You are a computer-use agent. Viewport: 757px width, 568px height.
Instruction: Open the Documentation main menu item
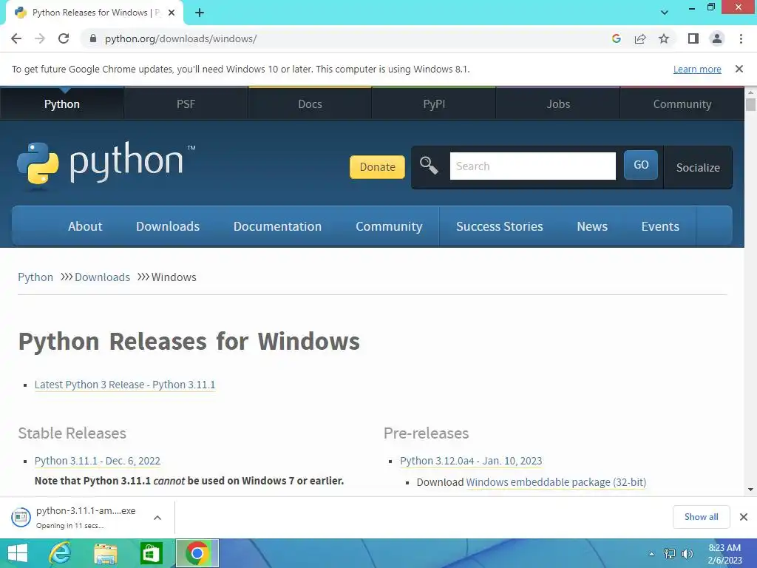[x=277, y=226]
